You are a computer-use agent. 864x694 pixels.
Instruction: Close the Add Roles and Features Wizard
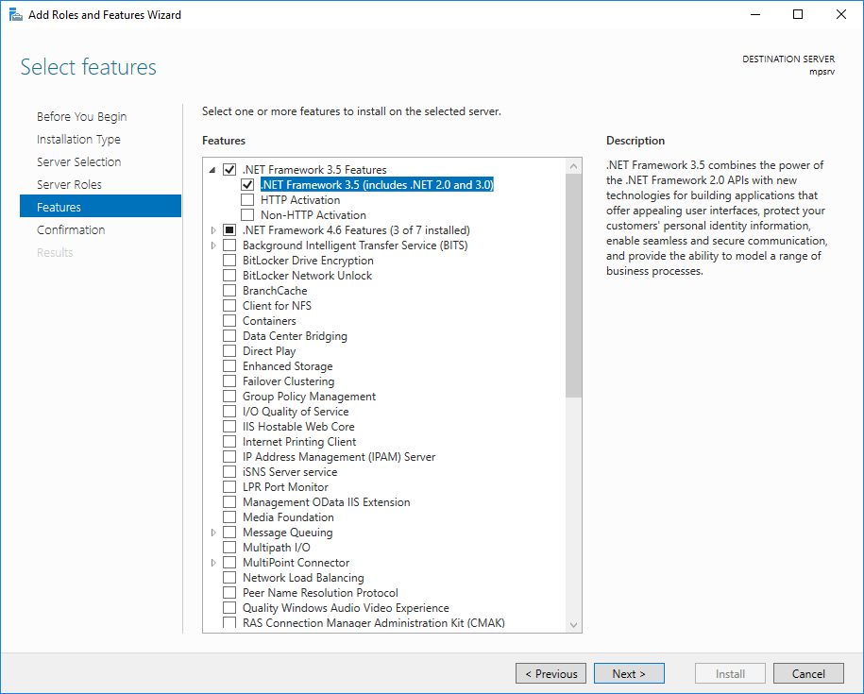[840, 15]
